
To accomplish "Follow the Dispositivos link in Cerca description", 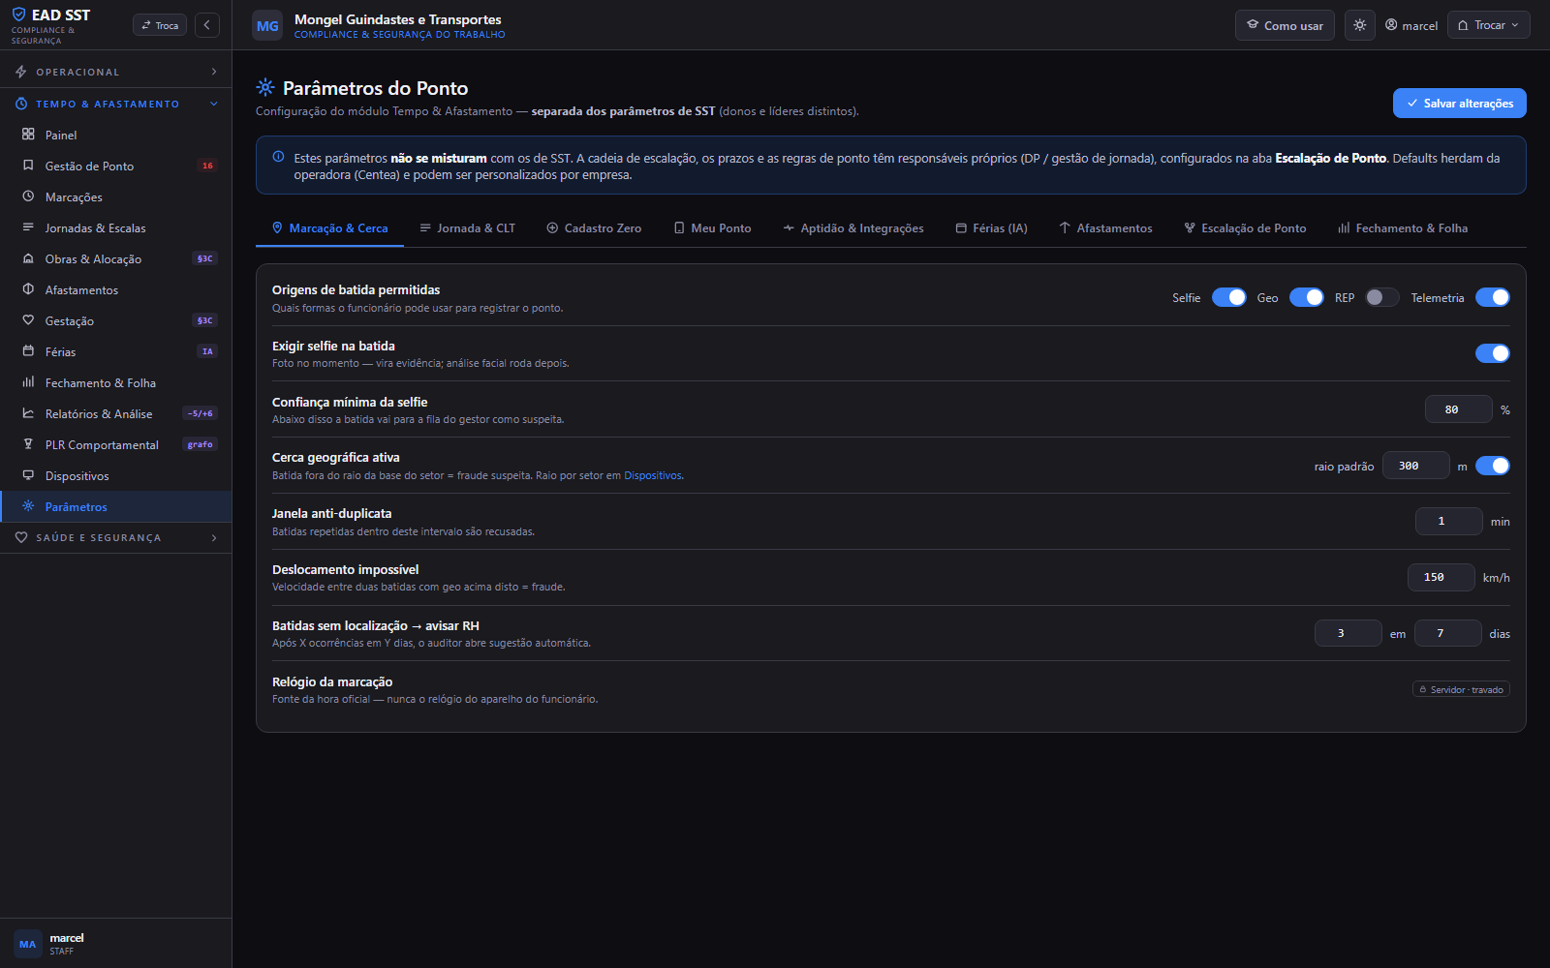I will (653, 475).
